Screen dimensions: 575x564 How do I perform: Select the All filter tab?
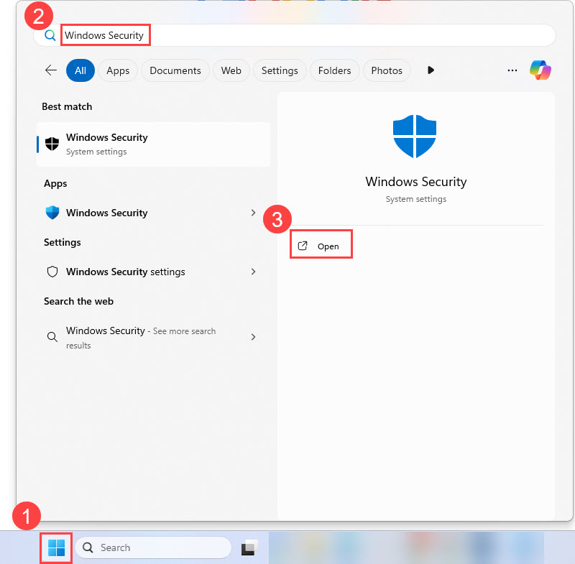(x=80, y=70)
